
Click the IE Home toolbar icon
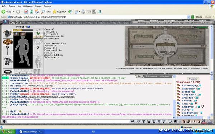pyautogui.click(x=37, y=12)
